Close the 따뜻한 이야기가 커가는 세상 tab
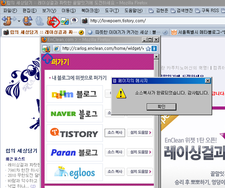 (165, 33)
